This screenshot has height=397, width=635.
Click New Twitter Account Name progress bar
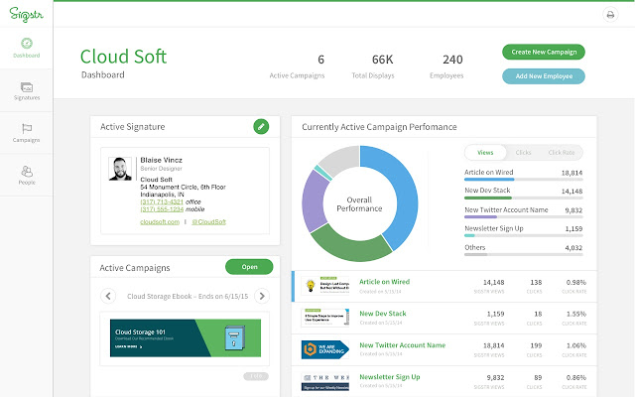523,216
